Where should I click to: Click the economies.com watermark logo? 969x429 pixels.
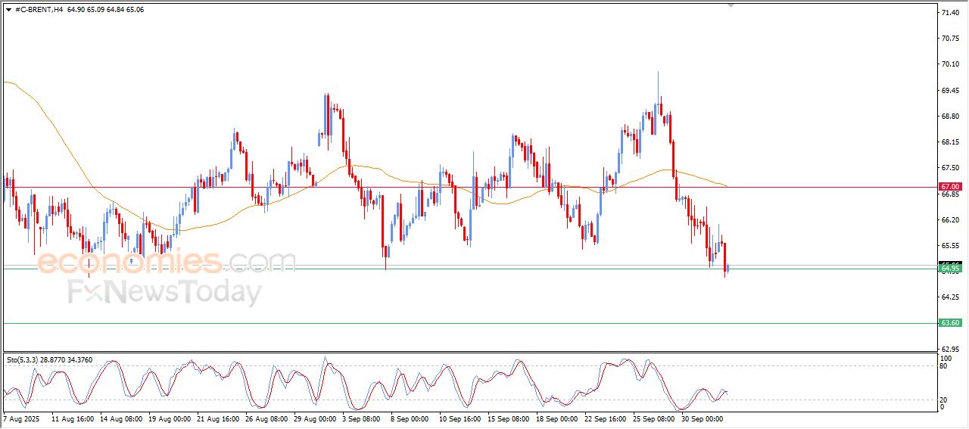(x=167, y=262)
